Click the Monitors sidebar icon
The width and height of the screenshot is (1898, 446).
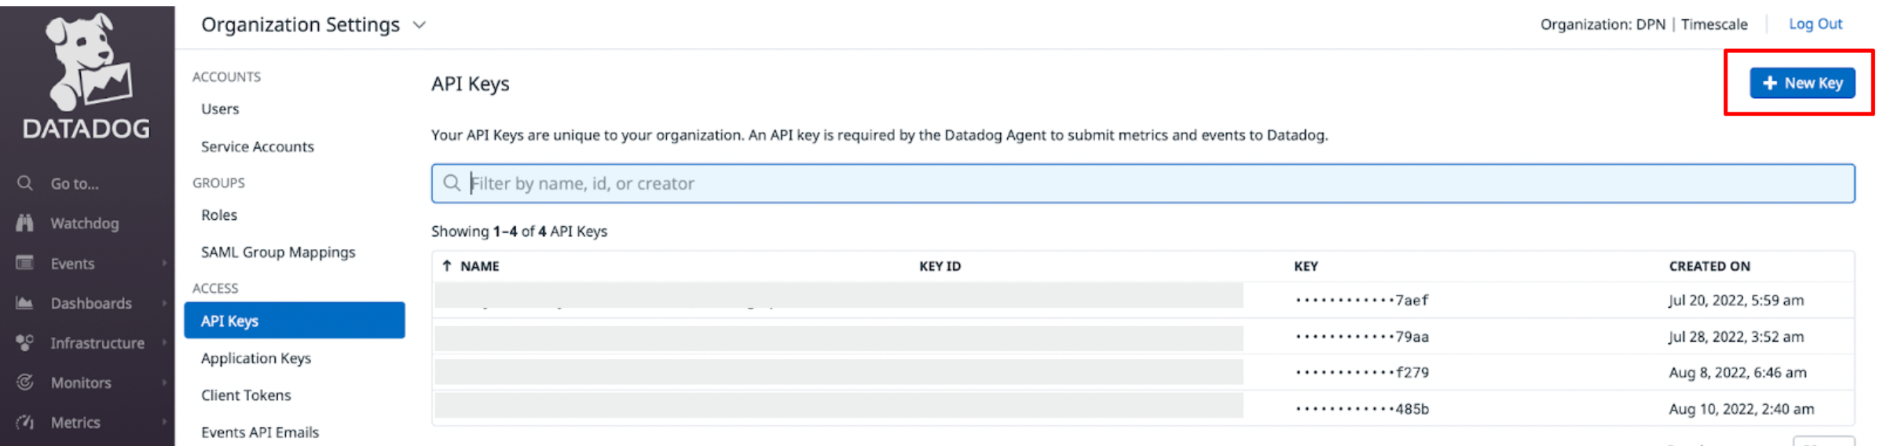25,382
